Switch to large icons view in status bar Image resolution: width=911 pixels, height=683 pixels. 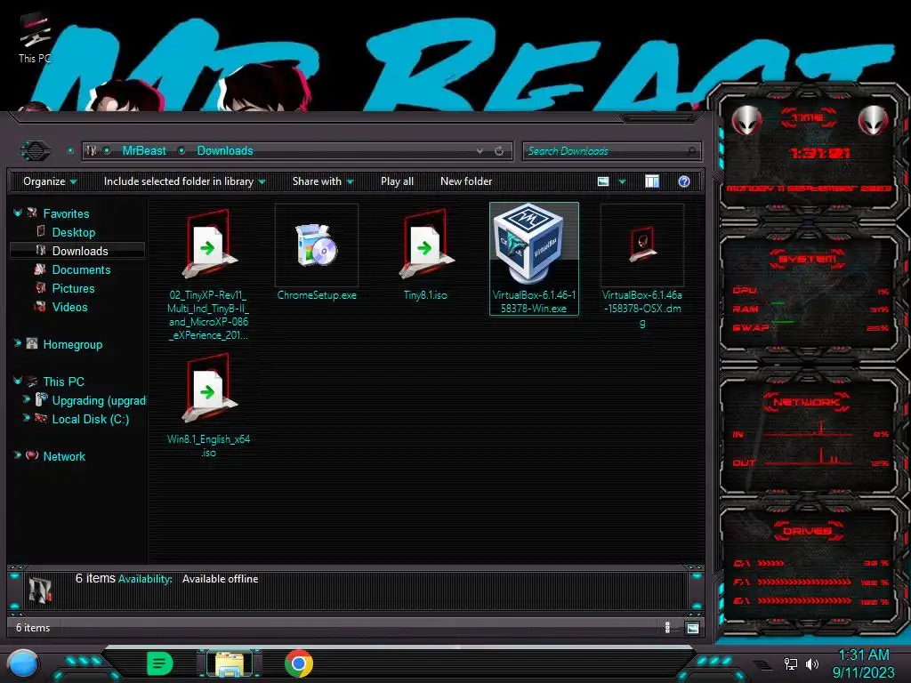pos(692,628)
